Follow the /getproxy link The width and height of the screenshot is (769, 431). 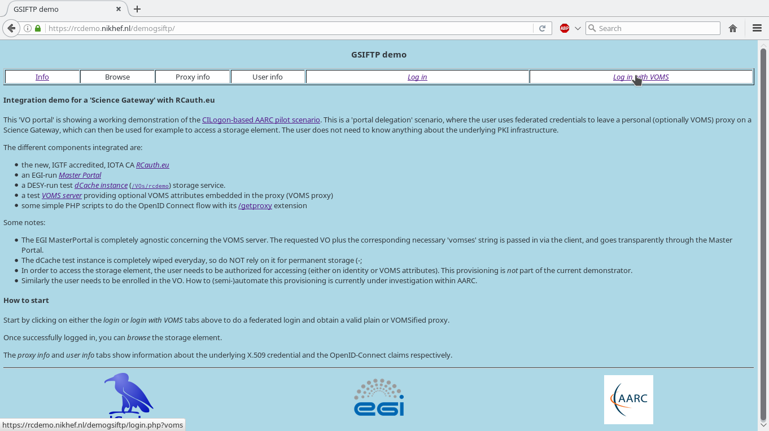pos(255,205)
